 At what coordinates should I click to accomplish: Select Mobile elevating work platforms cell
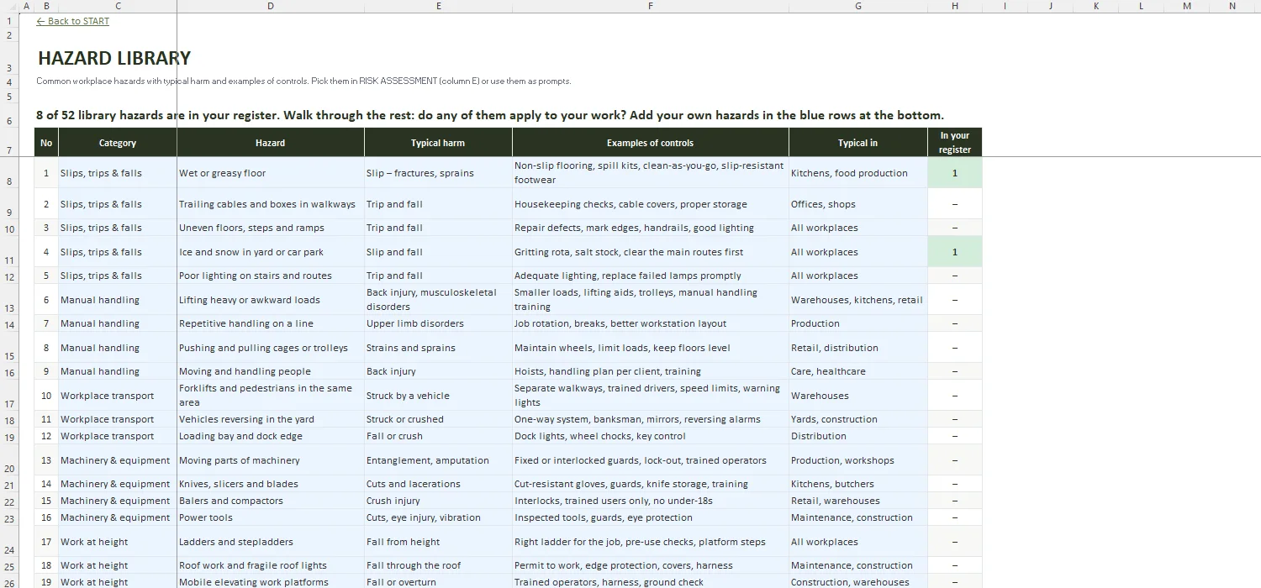pyautogui.click(x=271, y=581)
